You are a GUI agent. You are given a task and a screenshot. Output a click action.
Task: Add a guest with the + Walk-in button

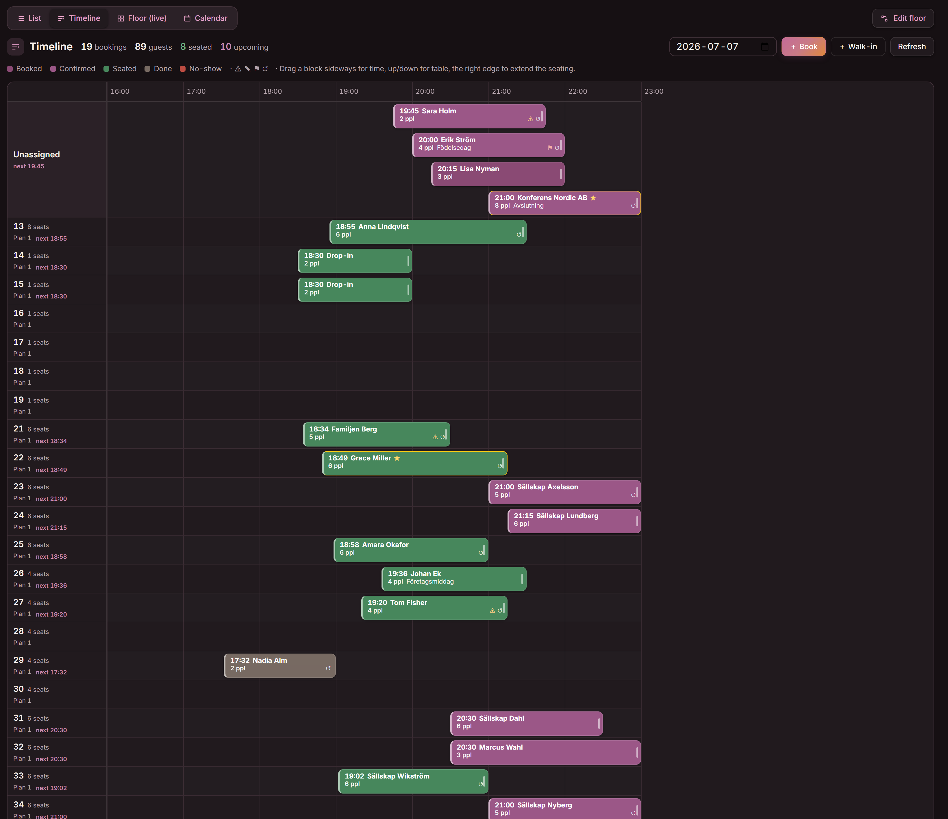[x=858, y=47]
